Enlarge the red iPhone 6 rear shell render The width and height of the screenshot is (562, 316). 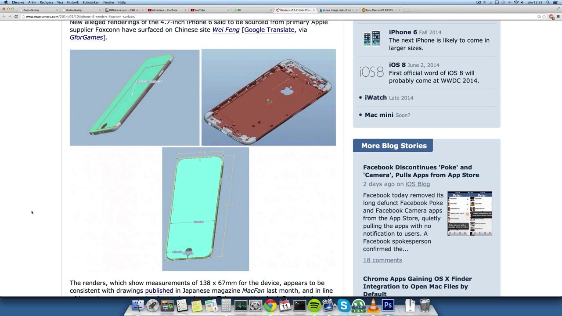coord(269,97)
